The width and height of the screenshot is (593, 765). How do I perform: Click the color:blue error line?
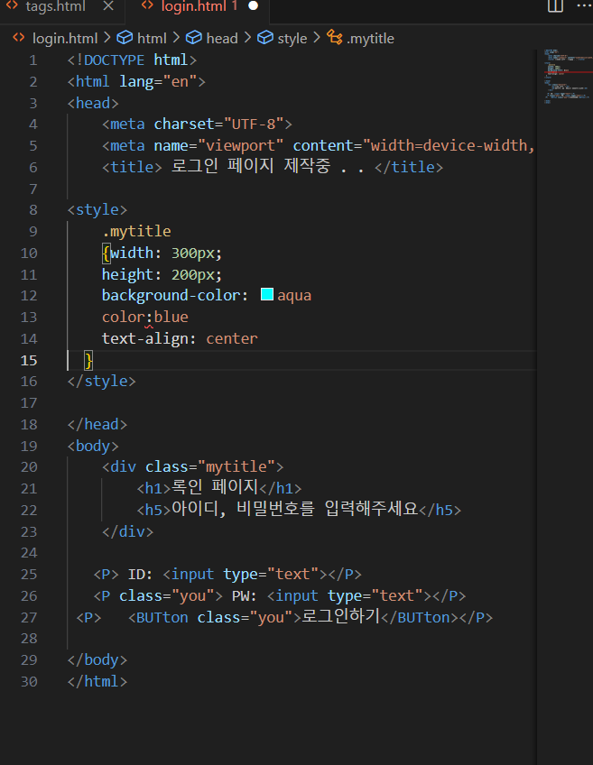pyautogui.click(x=145, y=318)
